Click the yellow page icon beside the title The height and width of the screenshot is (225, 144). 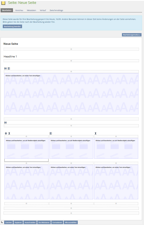tap(3, 3)
